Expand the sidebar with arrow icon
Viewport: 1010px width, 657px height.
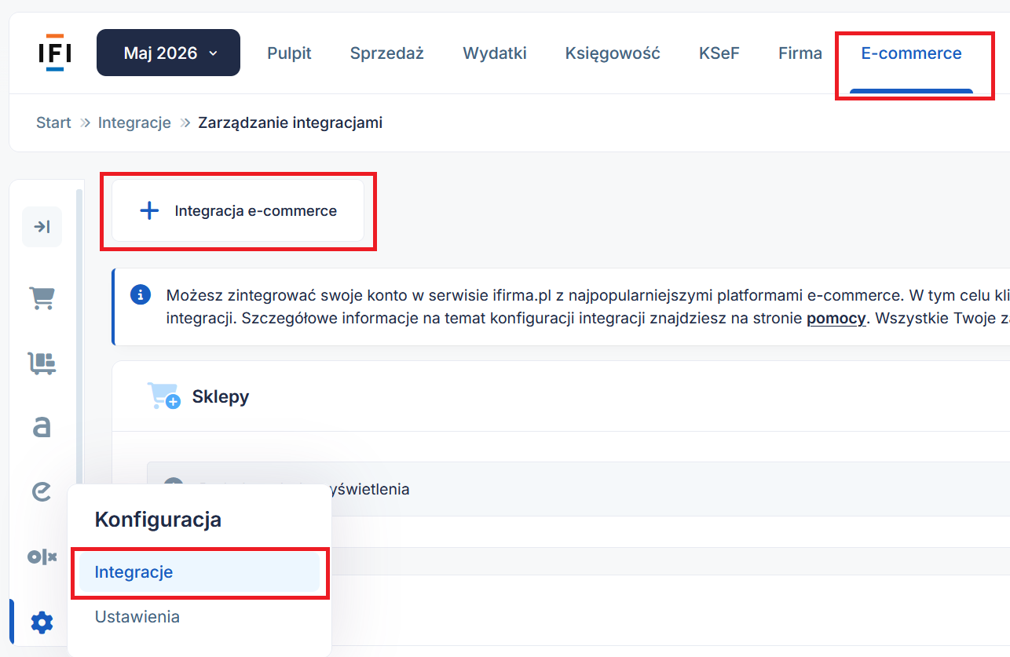click(x=42, y=227)
